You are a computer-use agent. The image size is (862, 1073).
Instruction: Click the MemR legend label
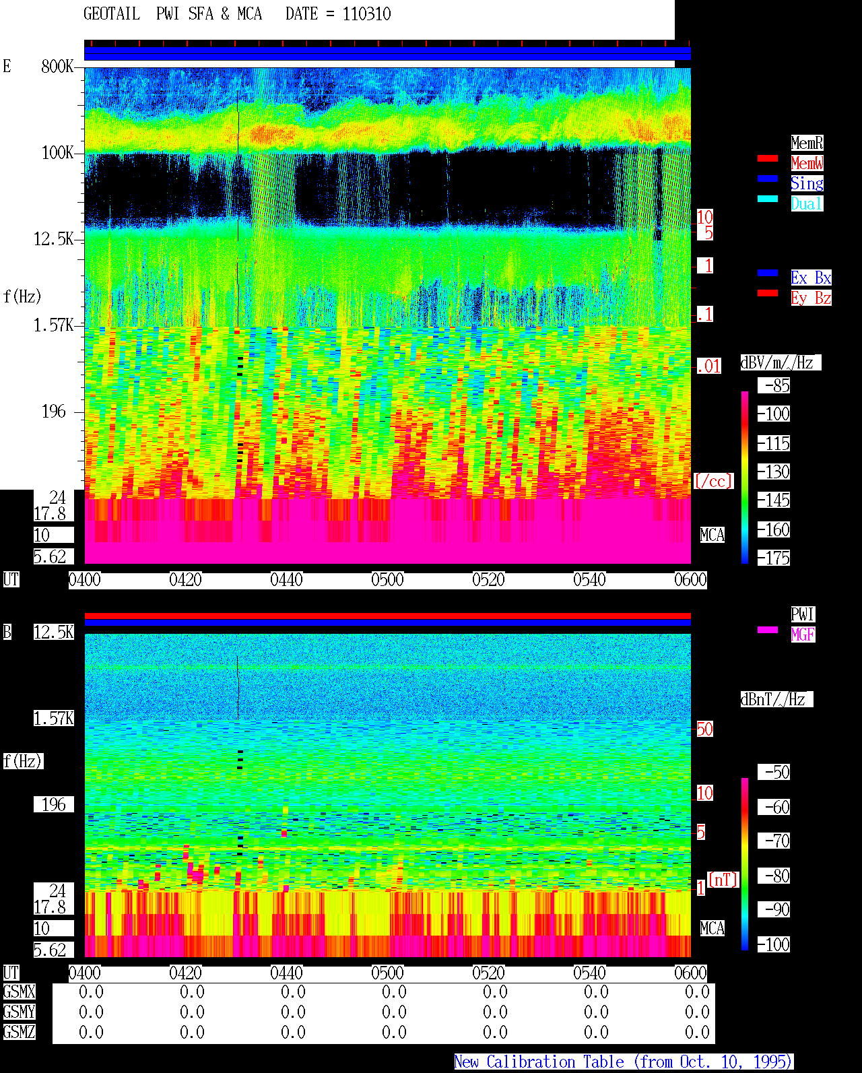[x=807, y=143]
